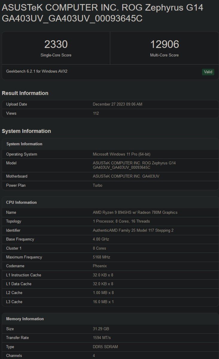Click memory size value 31.29 GB
The width and height of the screenshot is (219, 359).
[101, 329]
